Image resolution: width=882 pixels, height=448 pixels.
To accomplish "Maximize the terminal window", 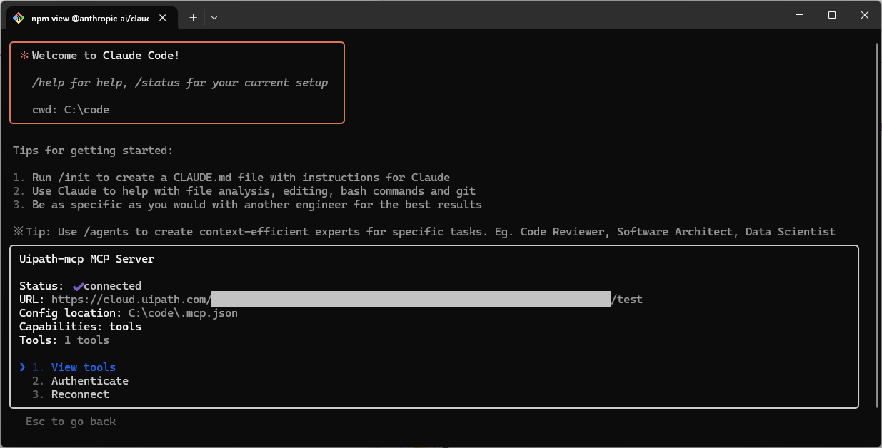I will pos(832,15).
